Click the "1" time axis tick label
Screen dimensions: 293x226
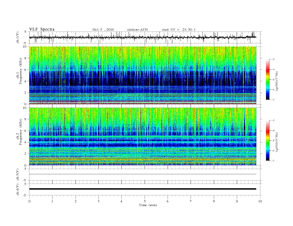pyautogui.click(x=52, y=201)
